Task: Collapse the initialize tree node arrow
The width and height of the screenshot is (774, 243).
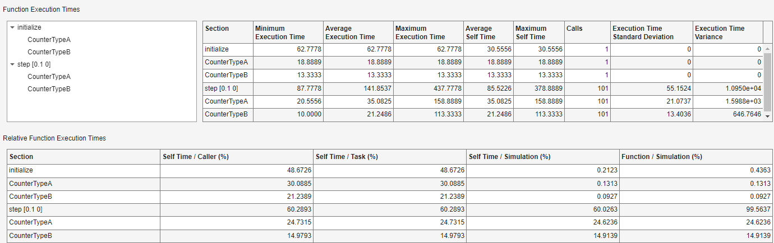Action: point(12,27)
